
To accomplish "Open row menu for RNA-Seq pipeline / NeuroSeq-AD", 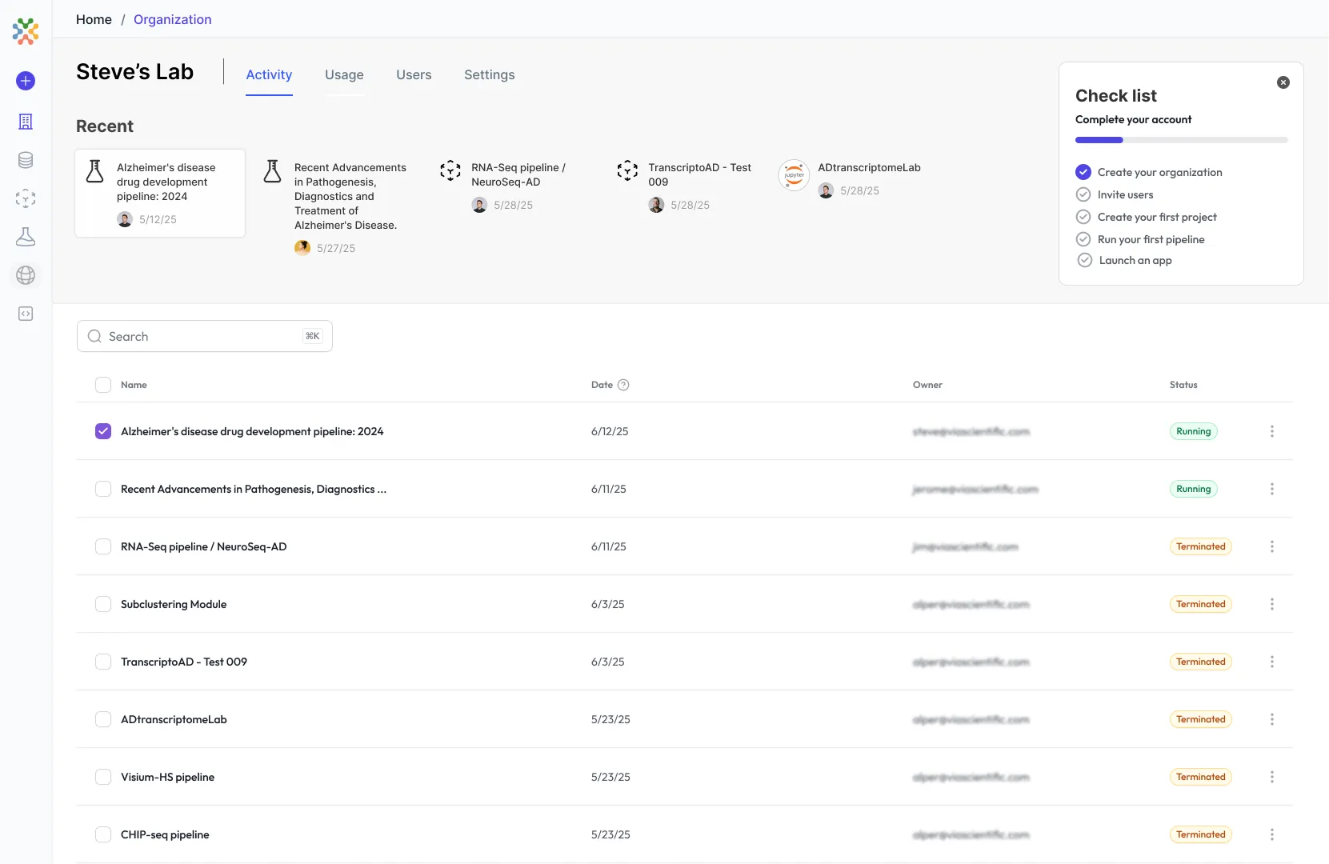I will click(x=1272, y=546).
